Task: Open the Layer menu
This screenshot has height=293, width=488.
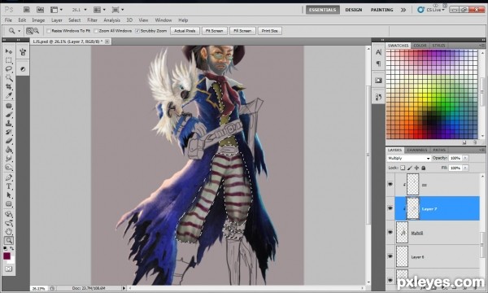Action: click(x=57, y=20)
